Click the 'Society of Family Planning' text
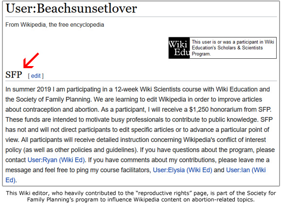Image resolution: width=282 pixels, height=207 pixels. [x=53, y=99]
